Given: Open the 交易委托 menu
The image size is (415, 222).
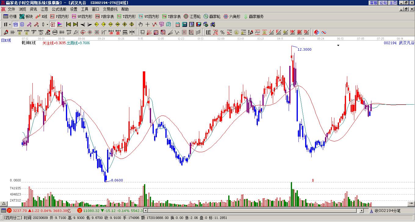Looking at the screenshot, I should [x=110, y=9].
